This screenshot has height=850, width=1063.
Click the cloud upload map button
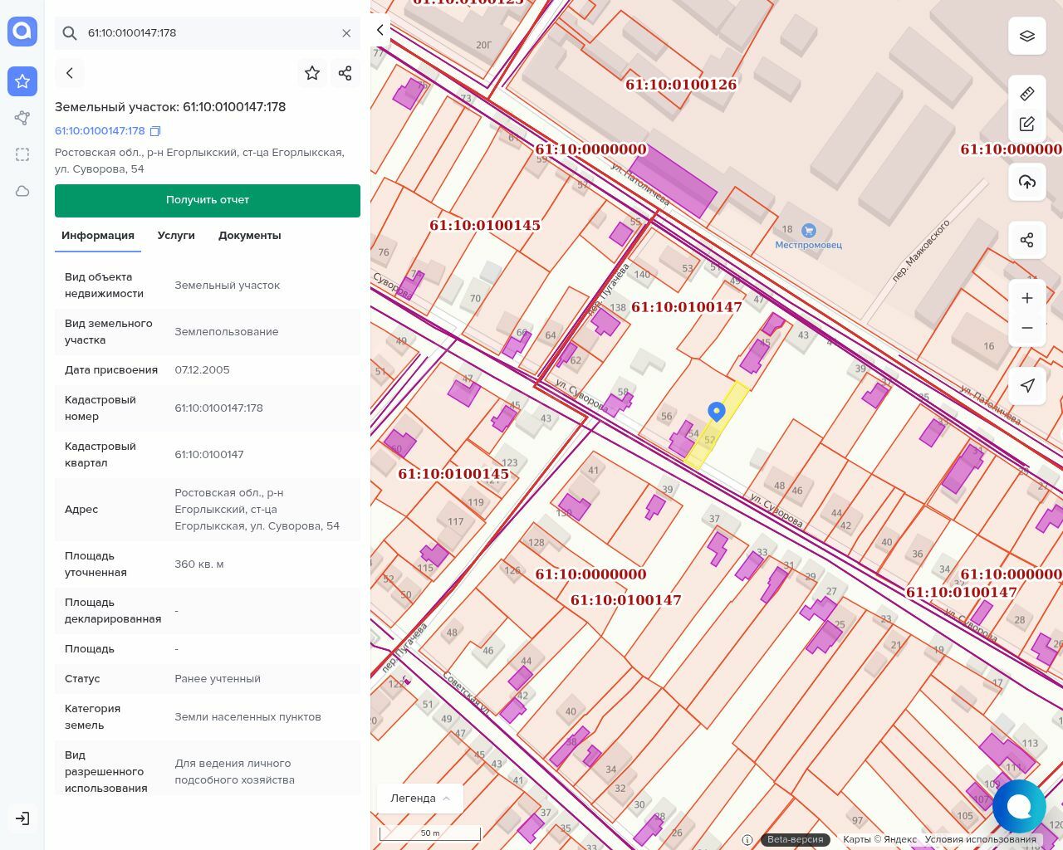[x=1027, y=182]
